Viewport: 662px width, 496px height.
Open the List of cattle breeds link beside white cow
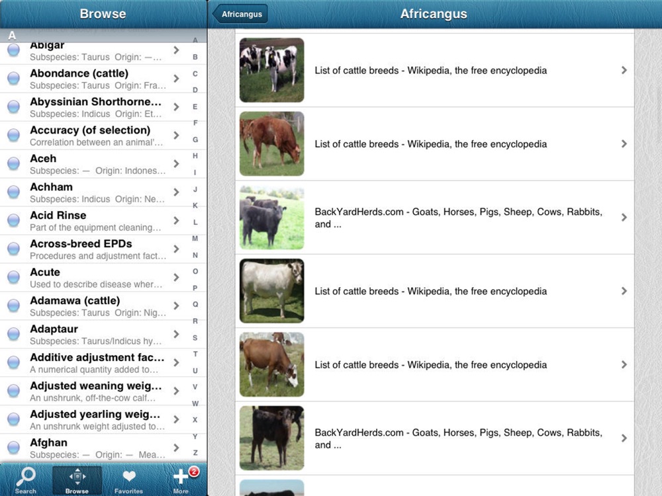431,292
